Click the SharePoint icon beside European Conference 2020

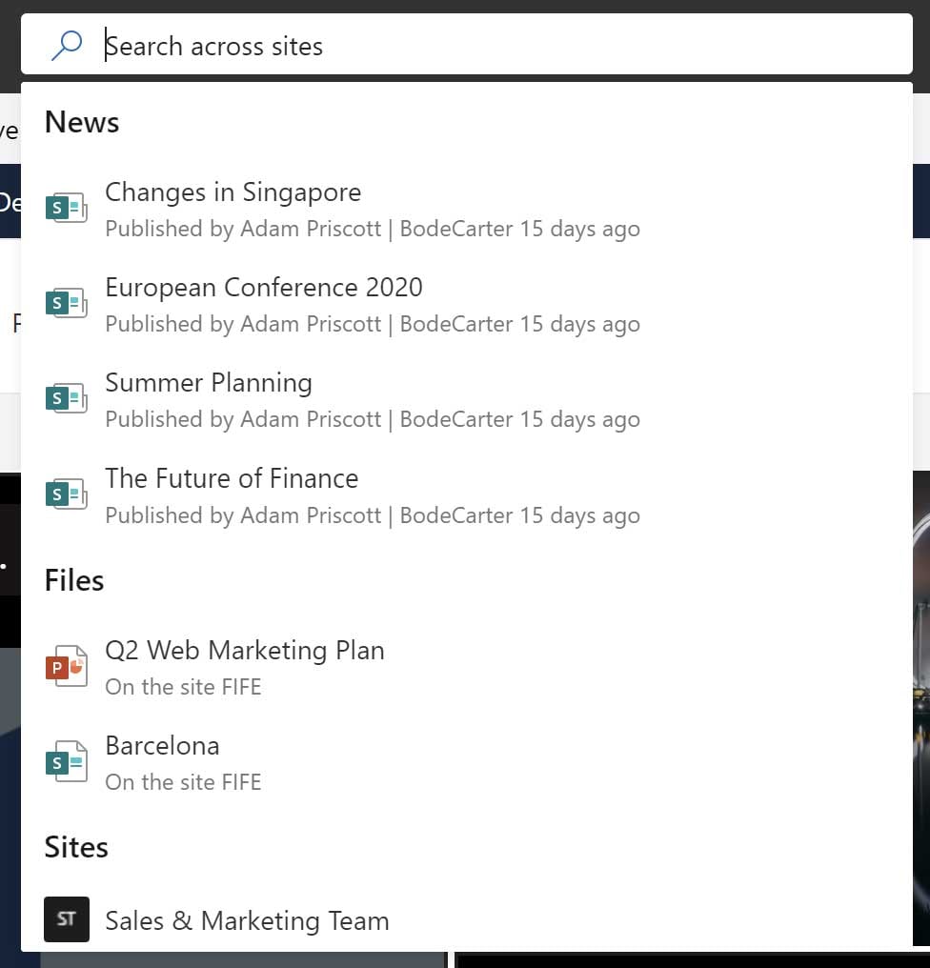coord(65,302)
